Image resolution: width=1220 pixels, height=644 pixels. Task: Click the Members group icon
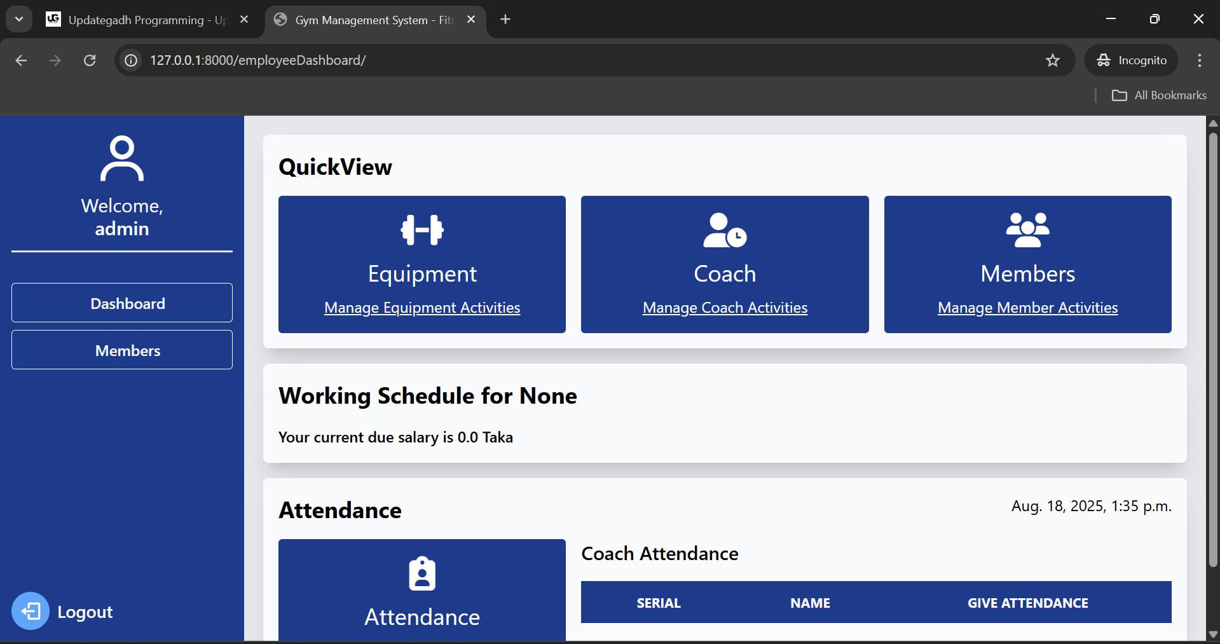coord(1027,229)
